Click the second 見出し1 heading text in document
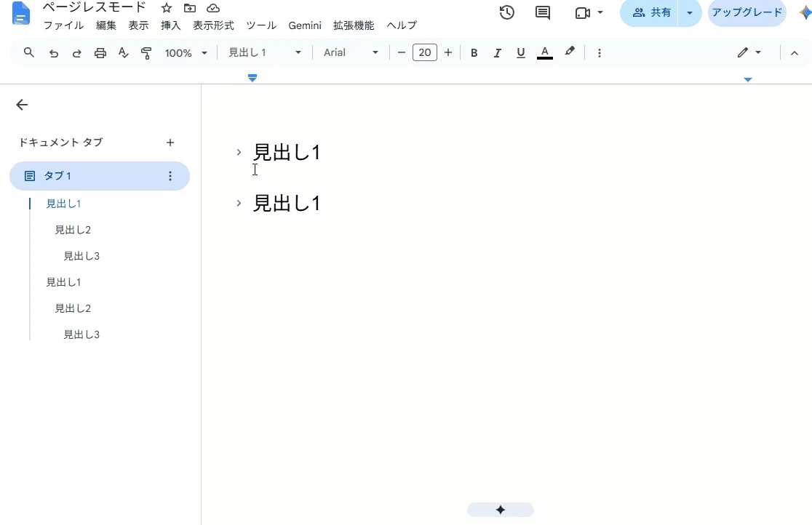 point(287,203)
